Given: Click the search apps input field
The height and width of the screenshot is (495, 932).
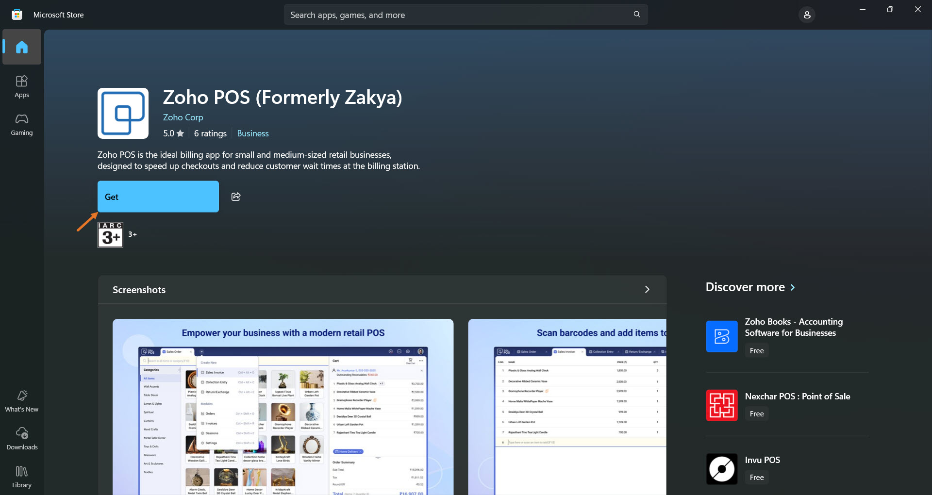Looking at the screenshot, I should (x=456, y=15).
